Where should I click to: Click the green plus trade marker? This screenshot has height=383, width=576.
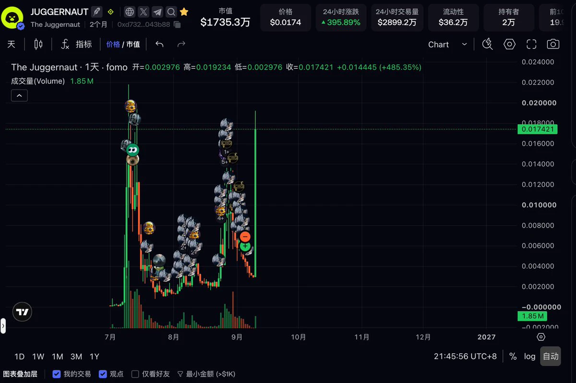245,246
